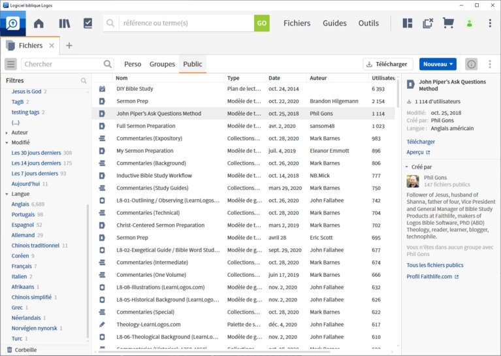Click the magnifier in the reference box
Viewport: 501px width, 356px height.
pos(110,23)
